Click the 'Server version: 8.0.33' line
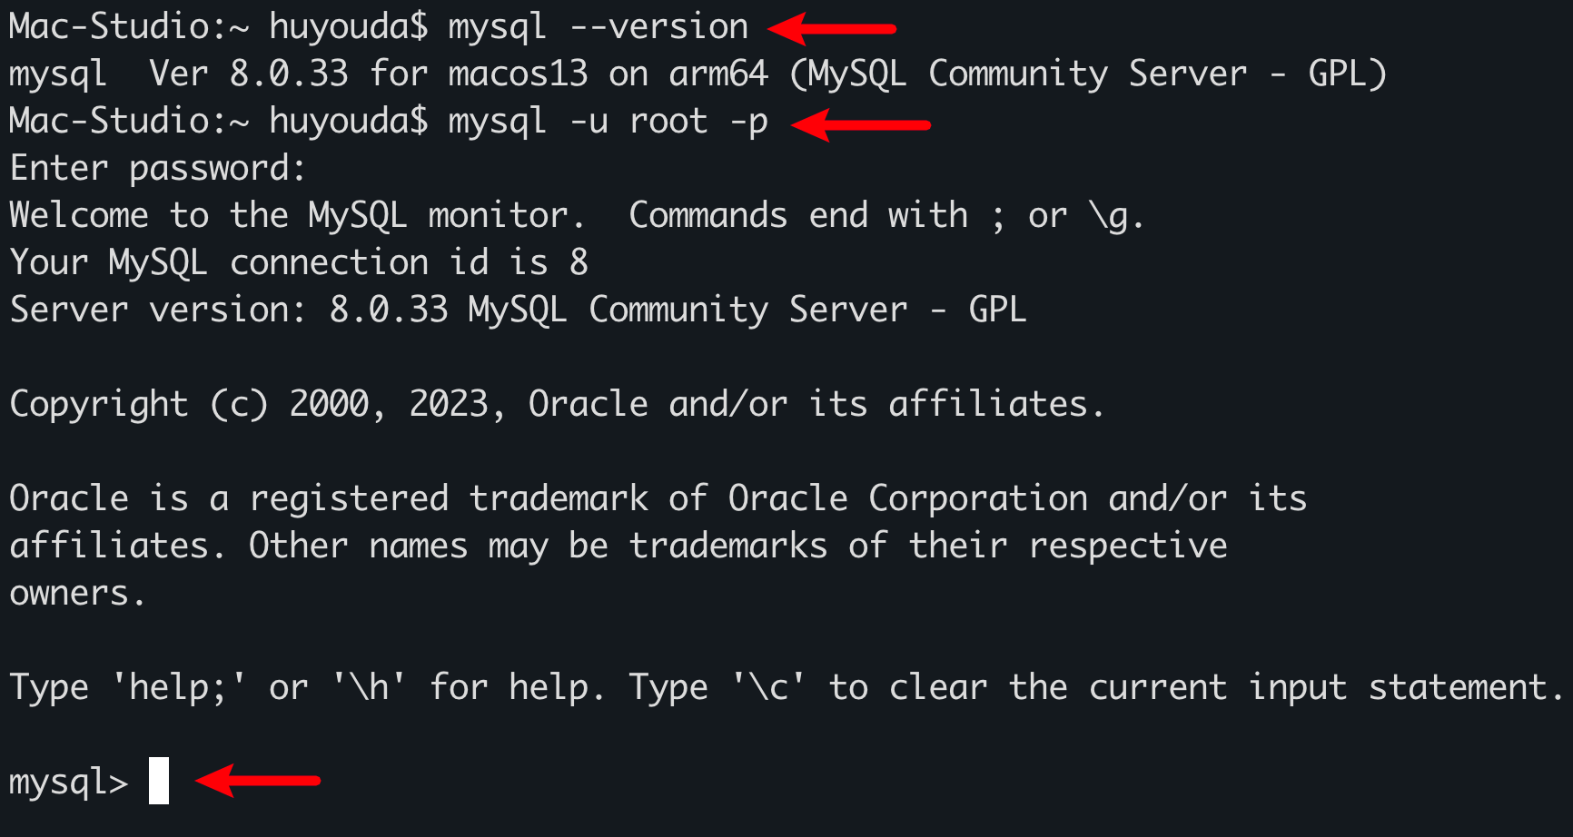 tap(229, 310)
